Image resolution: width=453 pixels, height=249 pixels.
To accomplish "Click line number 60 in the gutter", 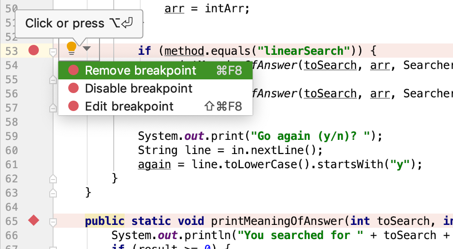I will click(x=11, y=150).
